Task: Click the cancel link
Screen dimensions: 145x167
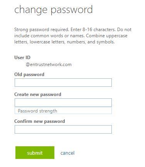Action: pyautogui.click(x=67, y=153)
